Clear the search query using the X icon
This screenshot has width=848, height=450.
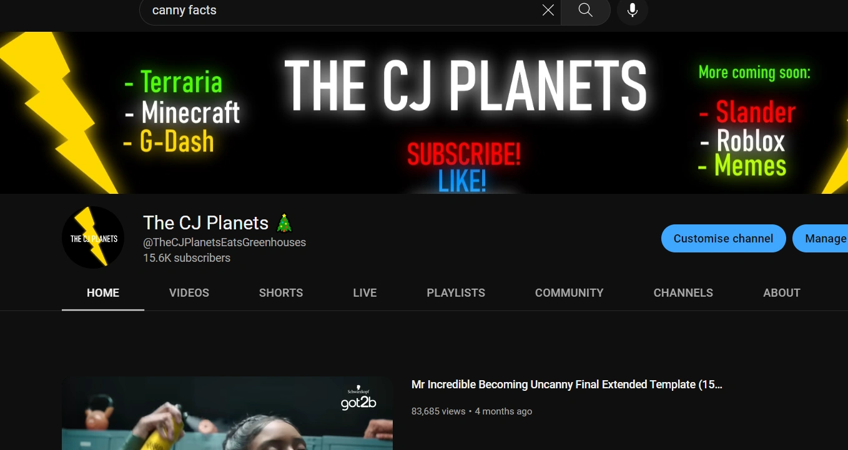tap(548, 10)
